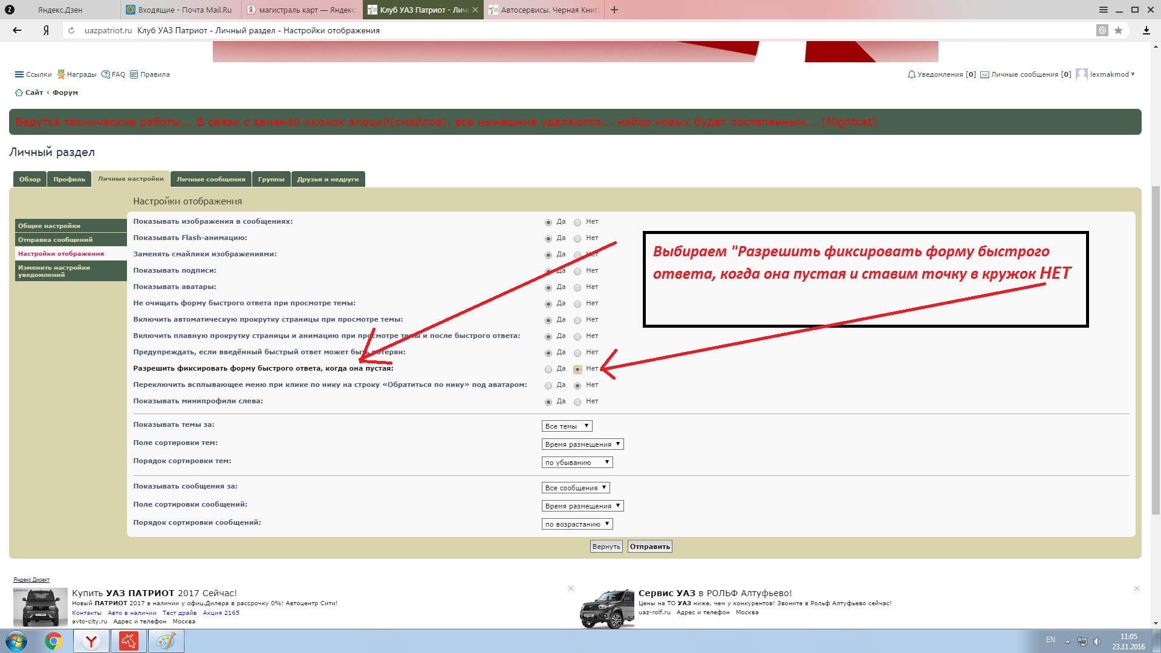Open Награды awards link icon

click(x=61, y=74)
